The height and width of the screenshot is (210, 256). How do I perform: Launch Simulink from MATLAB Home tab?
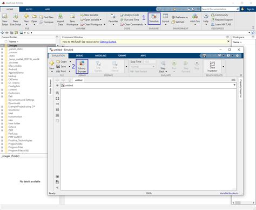coord(154,18)
